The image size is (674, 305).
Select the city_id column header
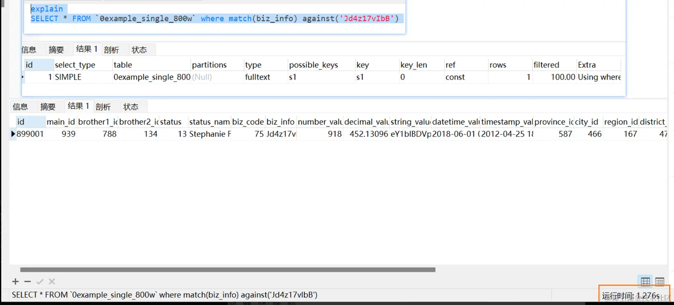pos(589,122)
